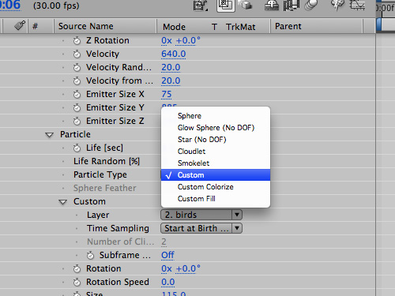Enable Draft 3D mode icon

[x=246, y=5]
